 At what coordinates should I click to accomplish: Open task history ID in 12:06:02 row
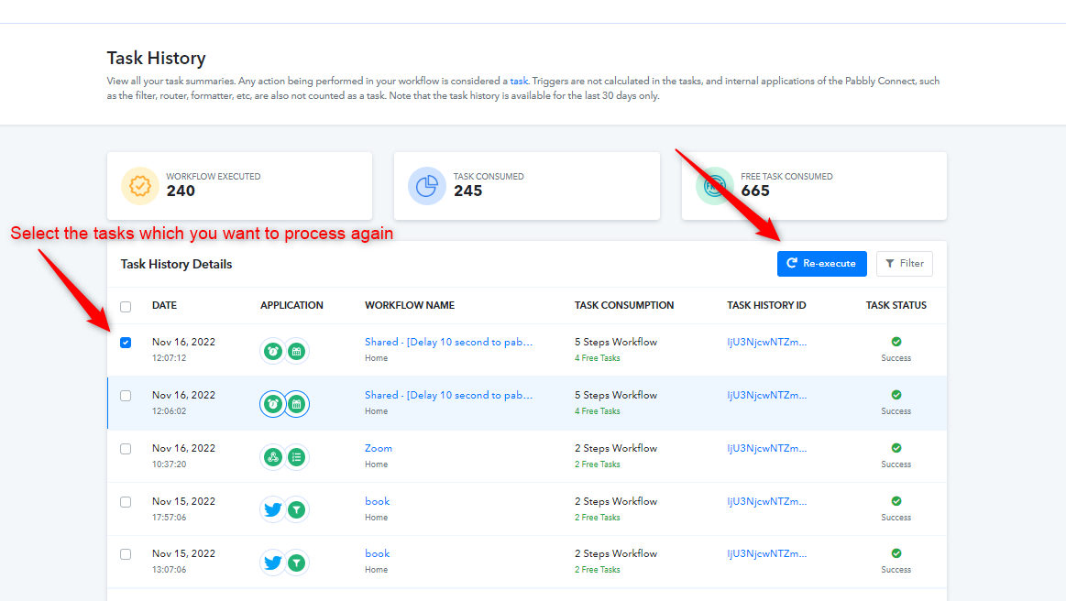coord(766,395)
